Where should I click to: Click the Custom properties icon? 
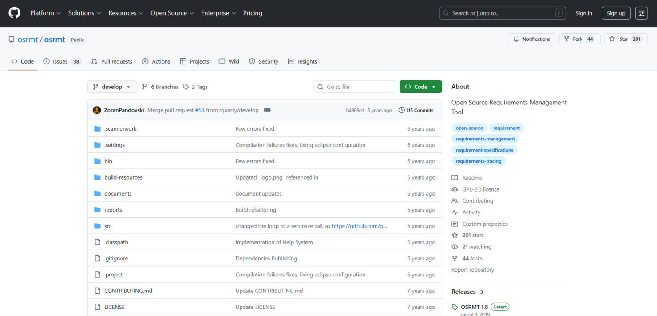pyautogui.click(x=455, y=224)
